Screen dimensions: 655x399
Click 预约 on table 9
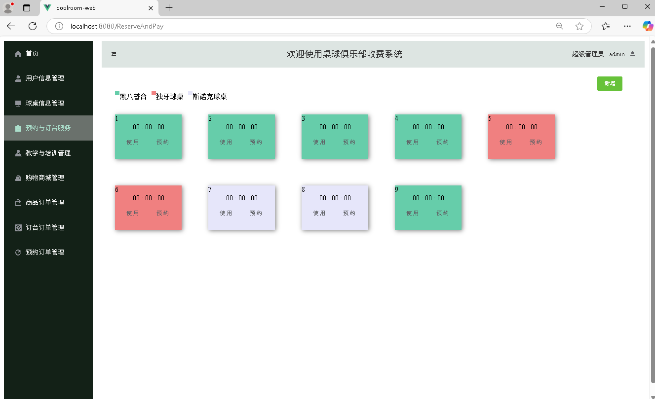443,213
